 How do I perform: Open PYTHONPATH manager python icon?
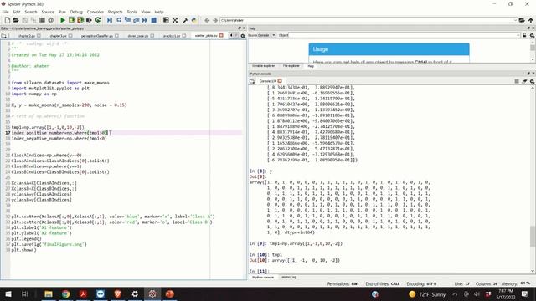(194, 20)
